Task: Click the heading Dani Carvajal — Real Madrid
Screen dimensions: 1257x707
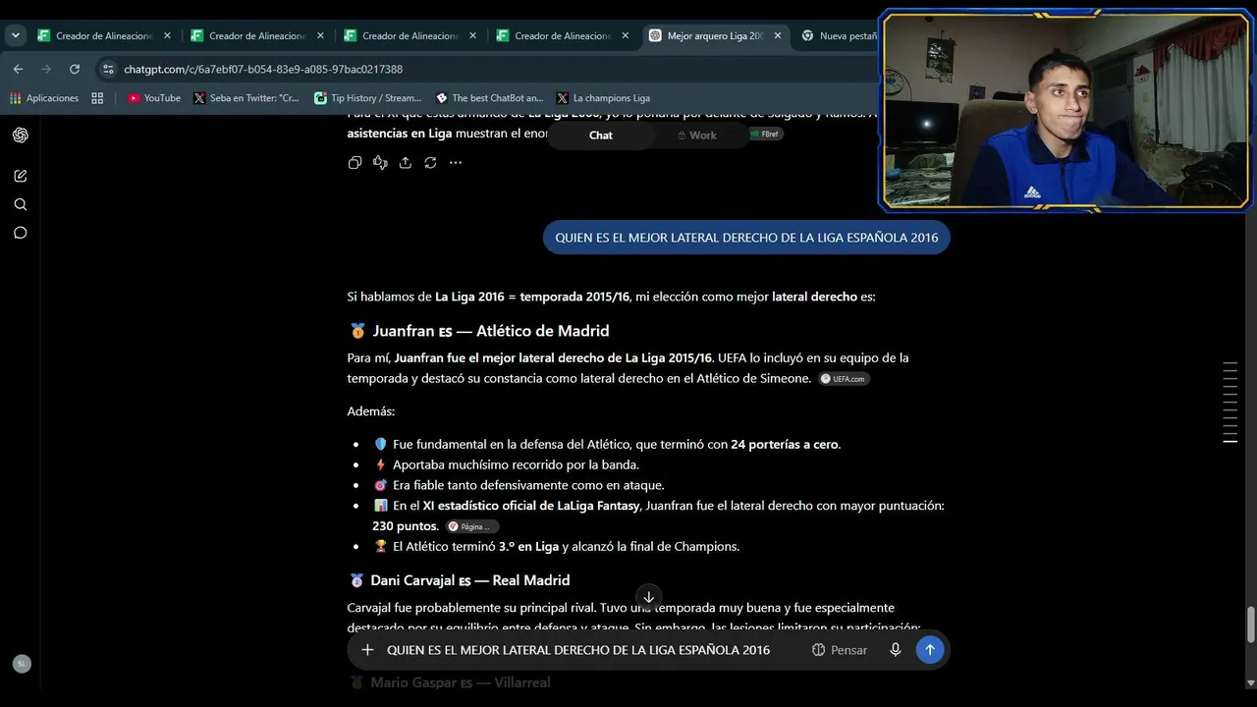Action: [x=460, y=580]
